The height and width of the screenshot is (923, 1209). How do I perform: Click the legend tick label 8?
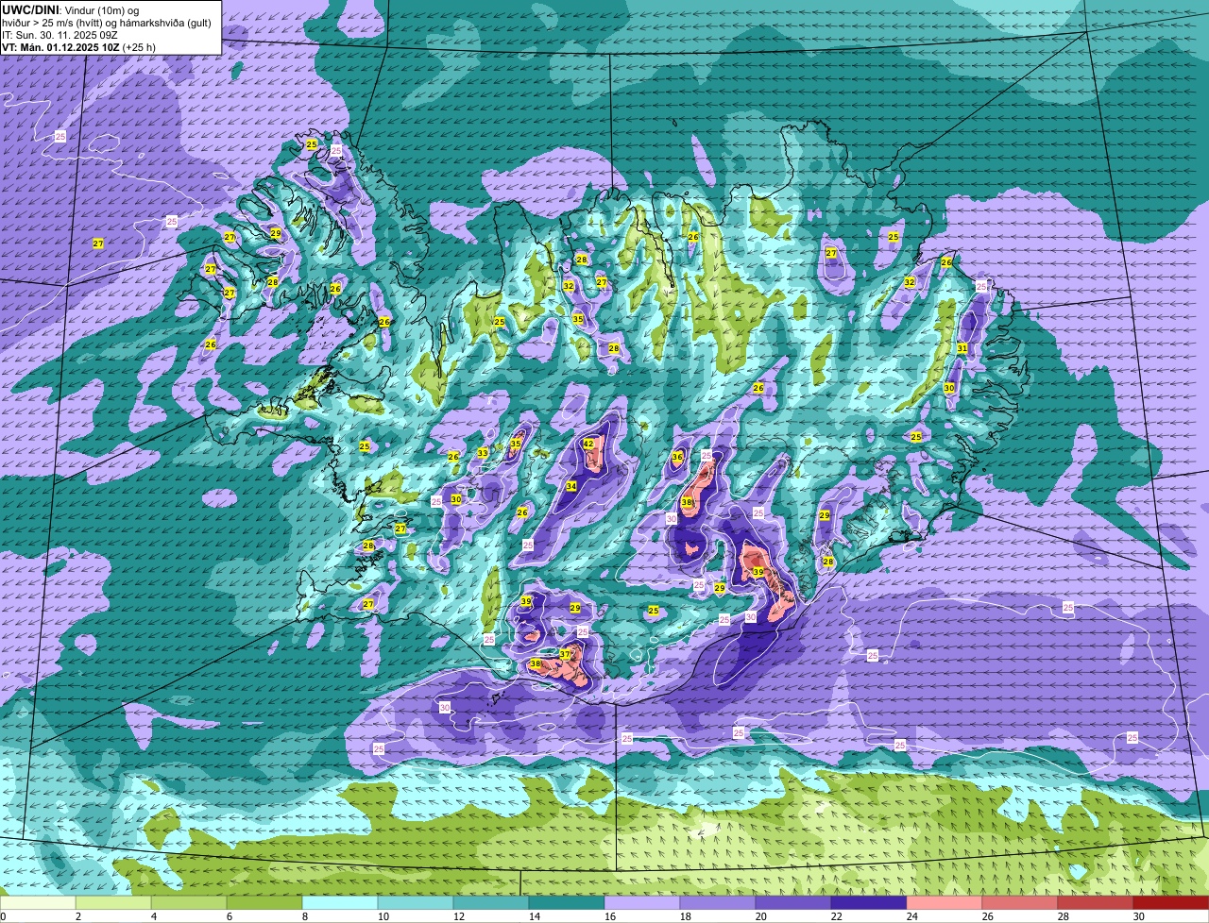304,916
